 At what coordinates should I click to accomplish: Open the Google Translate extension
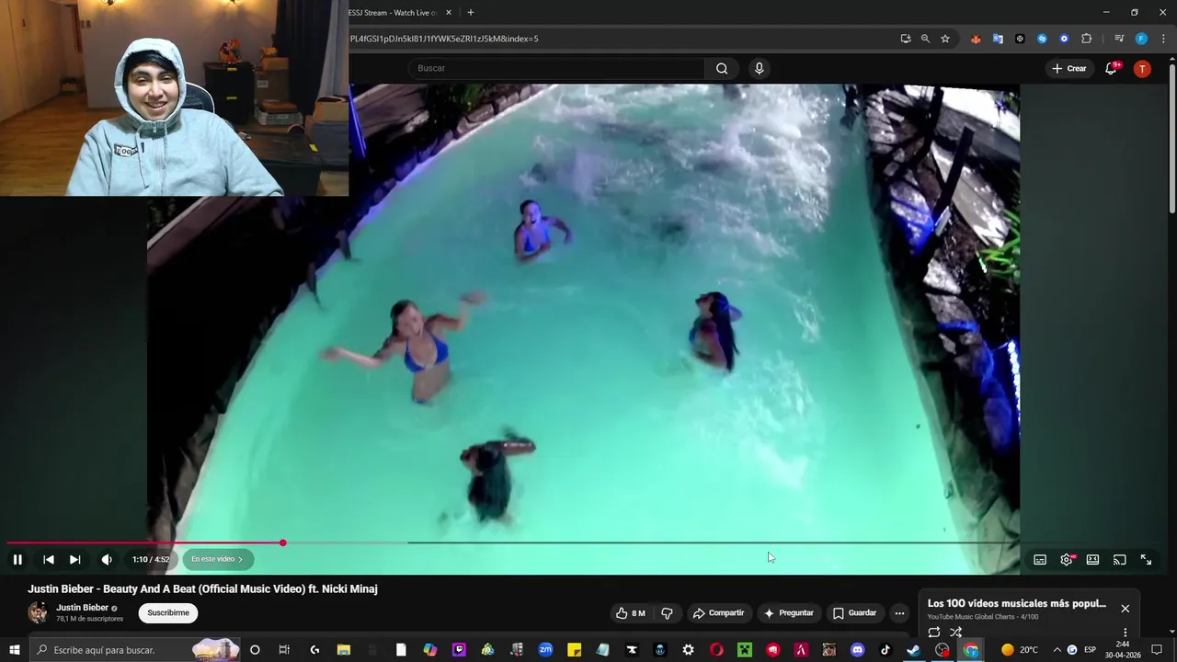(x=998, y=39)
